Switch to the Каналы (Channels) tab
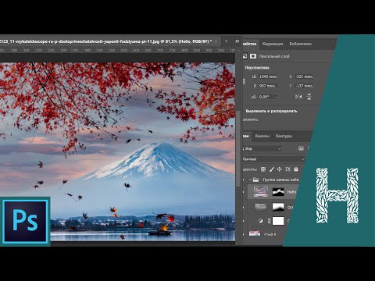 click(x=262, y=136)
